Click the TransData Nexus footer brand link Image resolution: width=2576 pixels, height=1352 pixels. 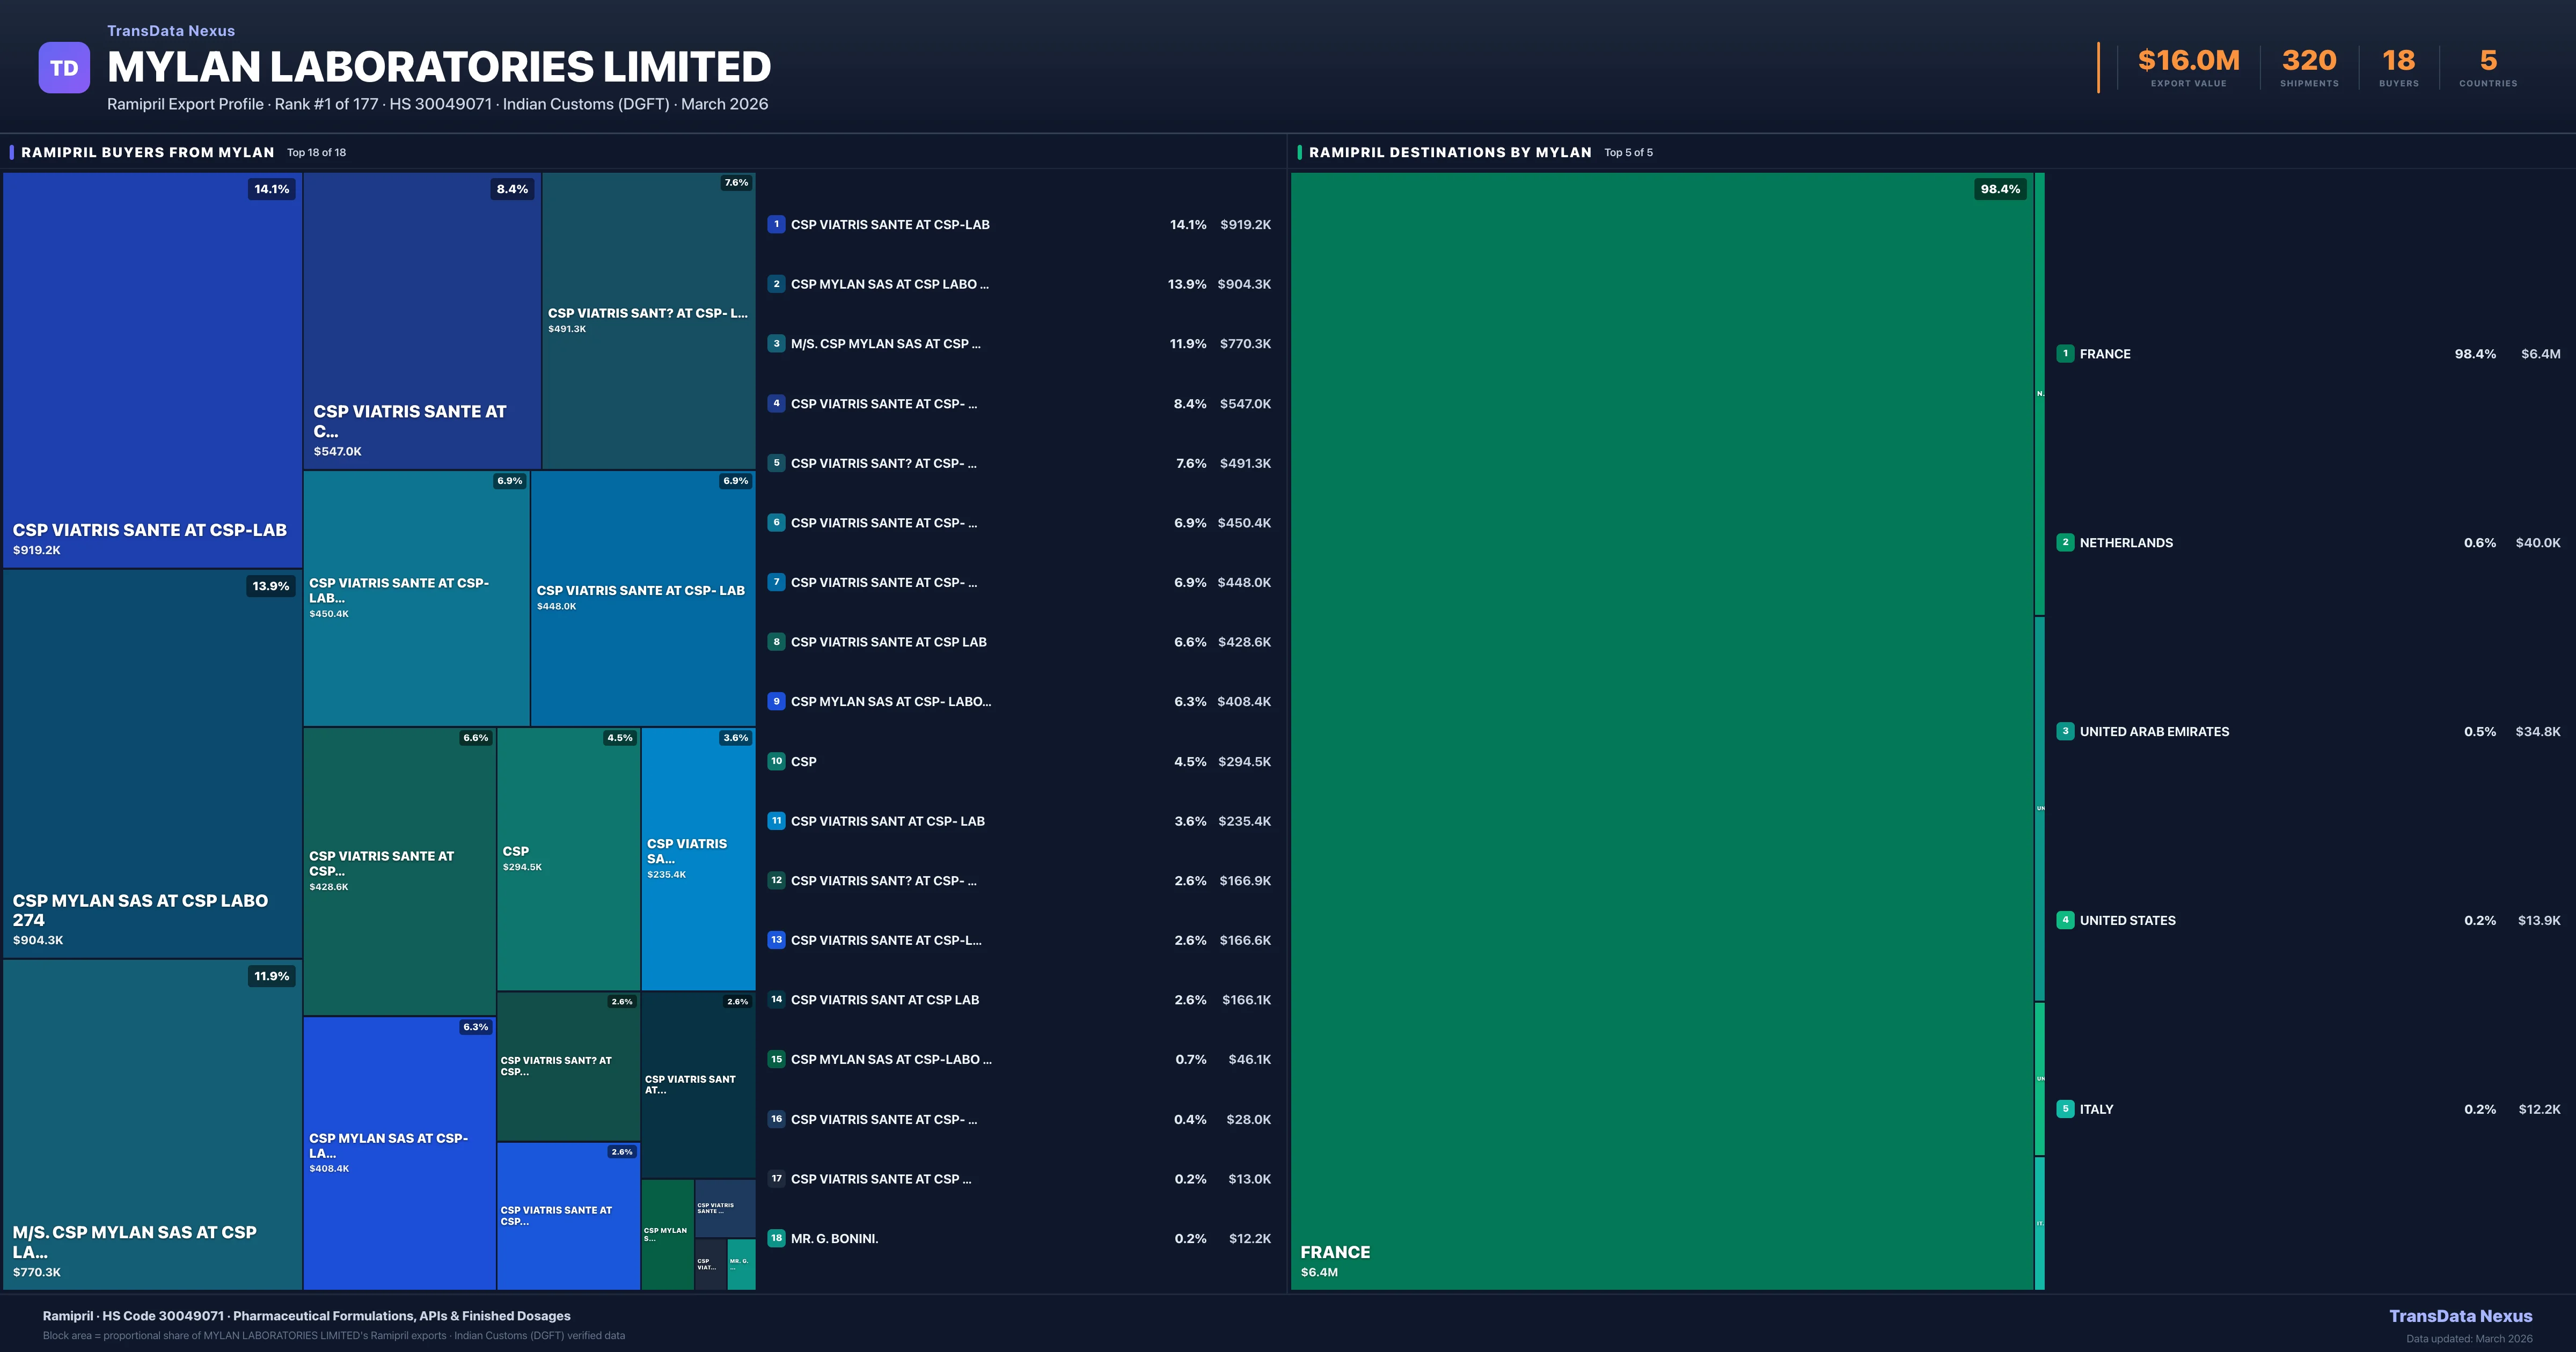(2460, 1316)
